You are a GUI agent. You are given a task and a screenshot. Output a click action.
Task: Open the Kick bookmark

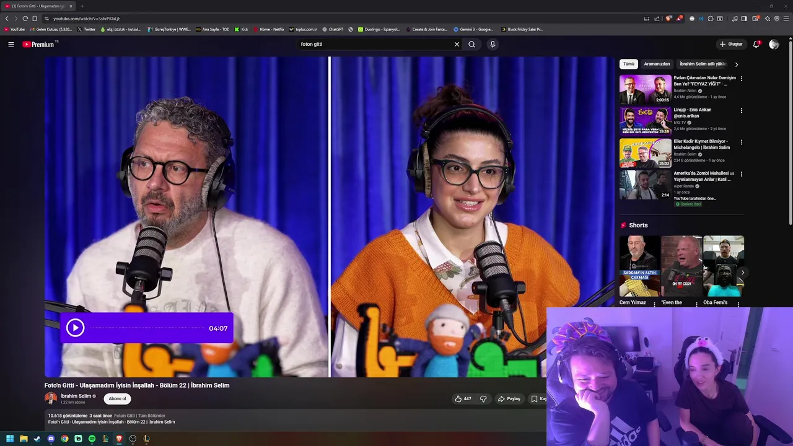(242, 29)
